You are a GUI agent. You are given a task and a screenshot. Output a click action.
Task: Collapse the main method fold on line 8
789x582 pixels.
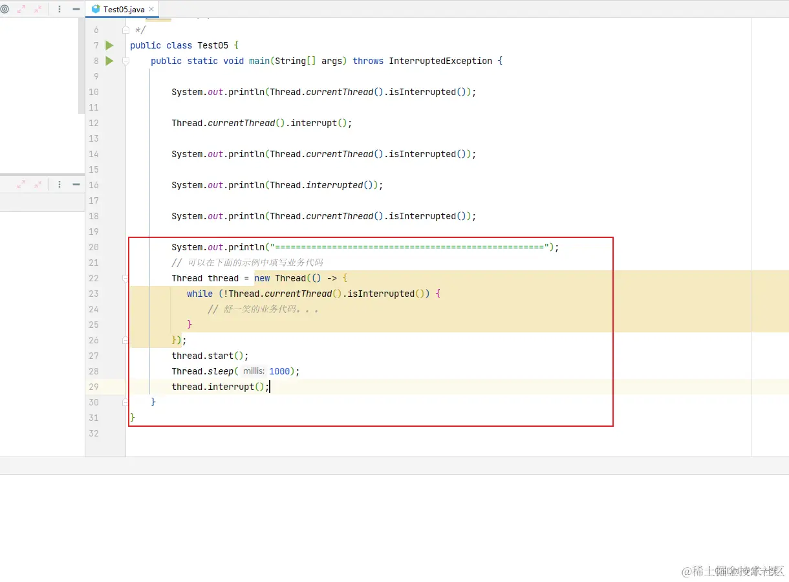(x=126, y=61)
